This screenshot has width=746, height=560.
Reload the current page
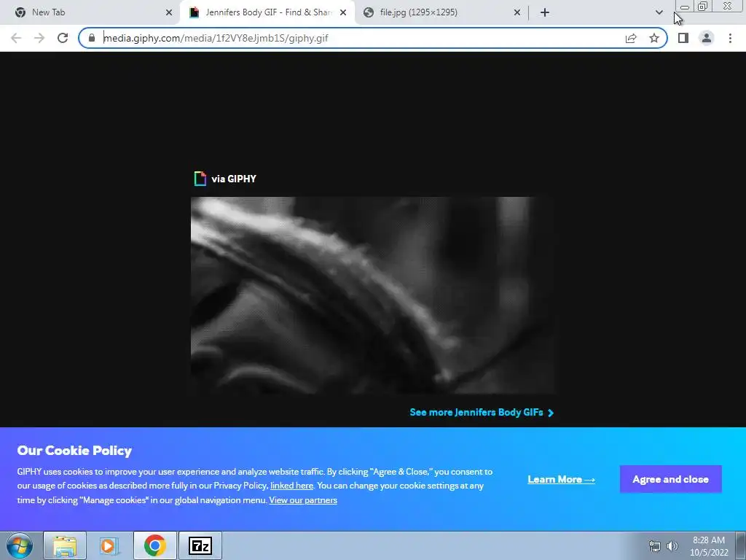[63, 38]
